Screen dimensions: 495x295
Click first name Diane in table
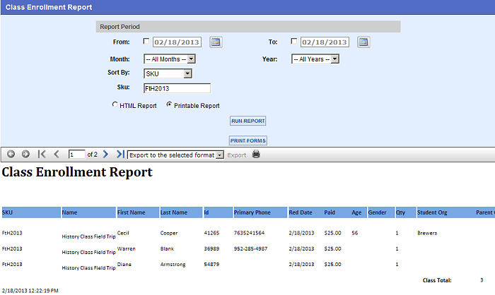click(124, 265)
